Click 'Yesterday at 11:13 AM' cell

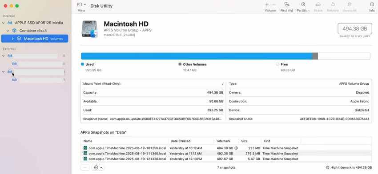click(x=185, y=153)
